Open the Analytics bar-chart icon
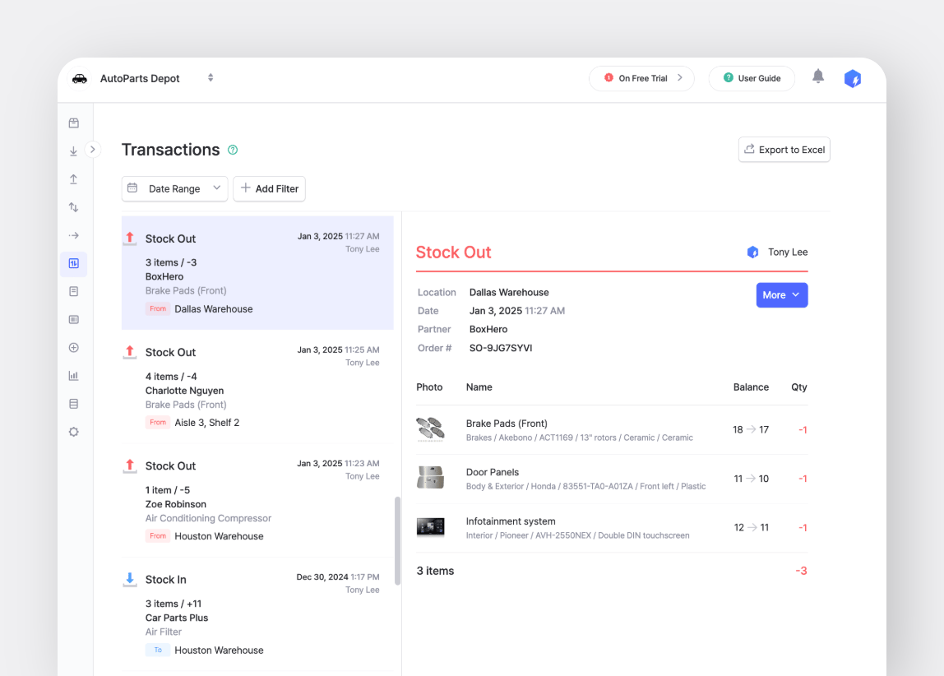944x676 pixels. click(73, 375)
